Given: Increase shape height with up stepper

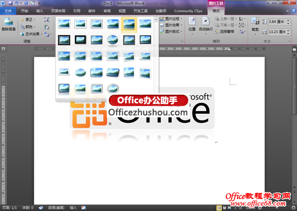Looking at the screenshot, I should (288, 21).
